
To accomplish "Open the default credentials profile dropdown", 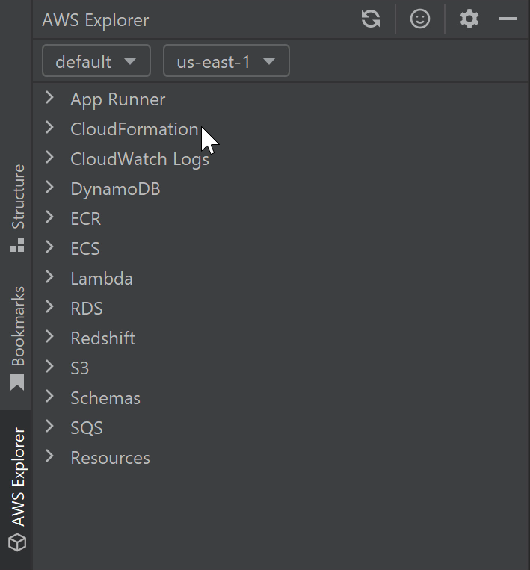I will pos(96,61).
